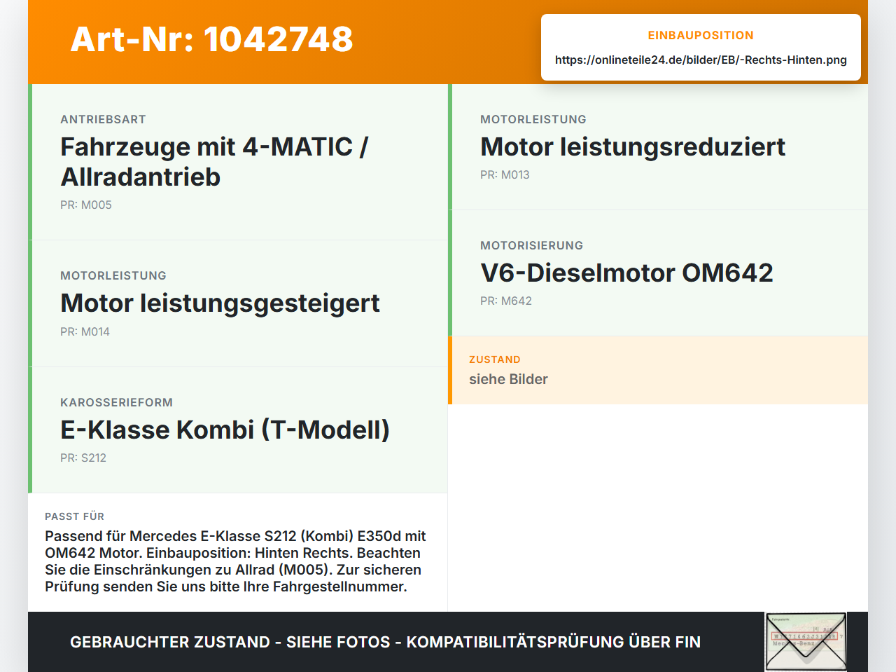This screenshot has width=896, height=672.
Task: Open the onlineteile24 Rechts-Hinten image link
Action: (701, 60)
